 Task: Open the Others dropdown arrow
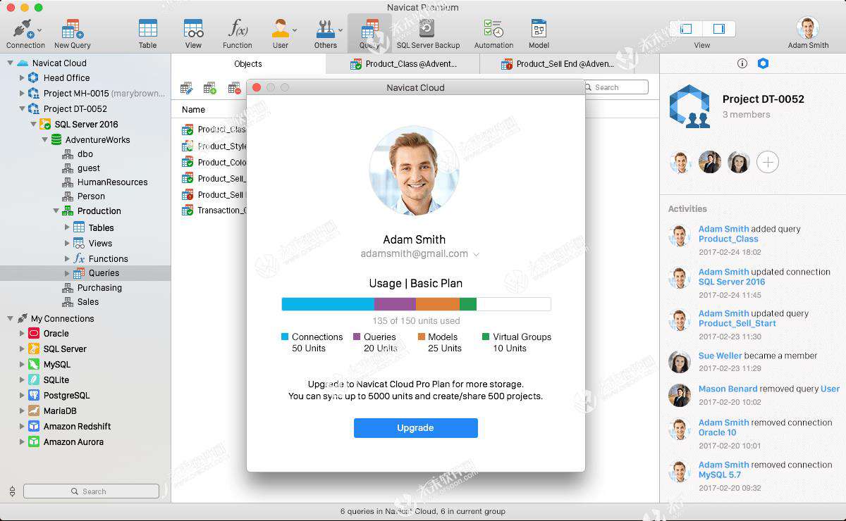click(x=341, y=30)
